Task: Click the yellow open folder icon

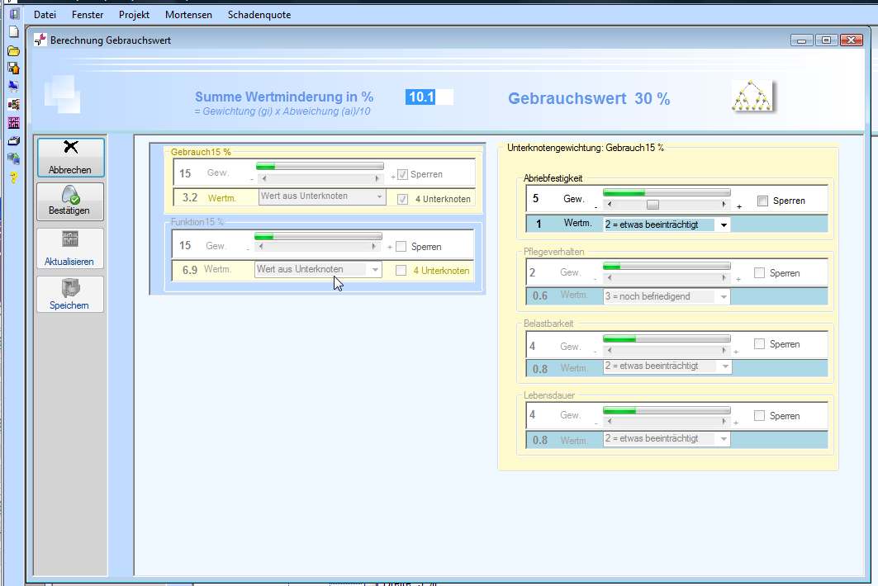Action: click(13, 50)
